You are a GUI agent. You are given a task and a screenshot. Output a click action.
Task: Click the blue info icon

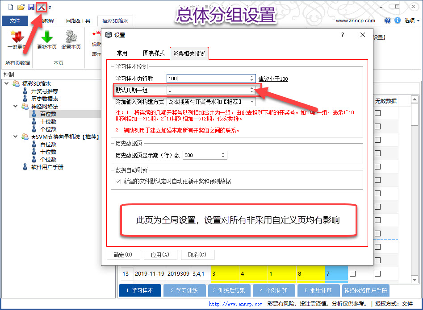click(398, 21)
